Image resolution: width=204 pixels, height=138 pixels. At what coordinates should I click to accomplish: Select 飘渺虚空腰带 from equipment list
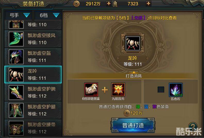pos(33,128)
